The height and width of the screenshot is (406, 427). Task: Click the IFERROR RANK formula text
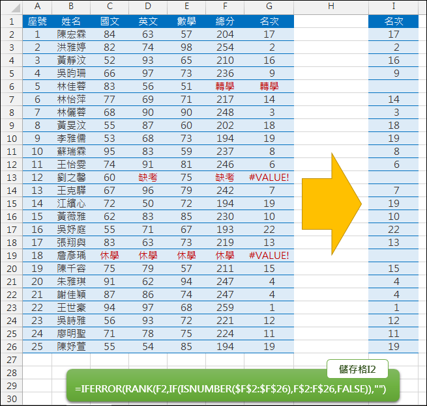[230, 389]
